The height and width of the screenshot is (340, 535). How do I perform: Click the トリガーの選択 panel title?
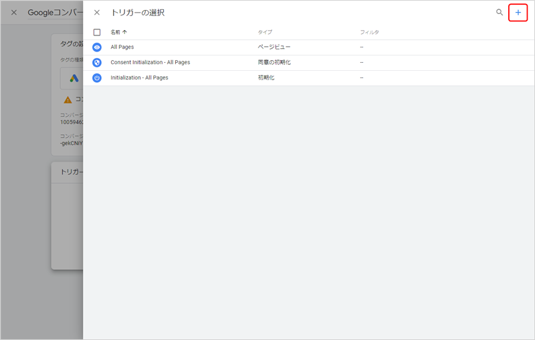coord(138,13)
